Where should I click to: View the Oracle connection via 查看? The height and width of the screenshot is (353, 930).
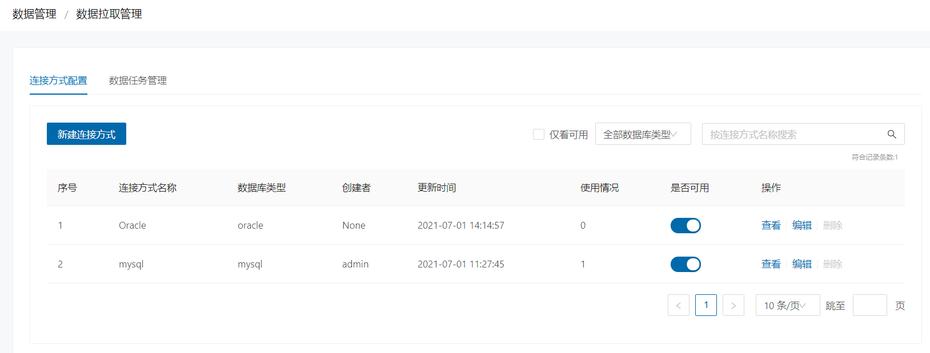(771, 226)
